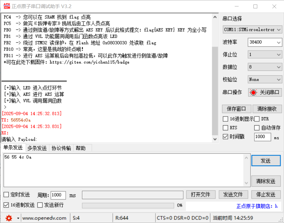Enable the 发送新行 checkbox
This screenshot has width=284, height=223.
pyautogui.click(x=40, y=205)
